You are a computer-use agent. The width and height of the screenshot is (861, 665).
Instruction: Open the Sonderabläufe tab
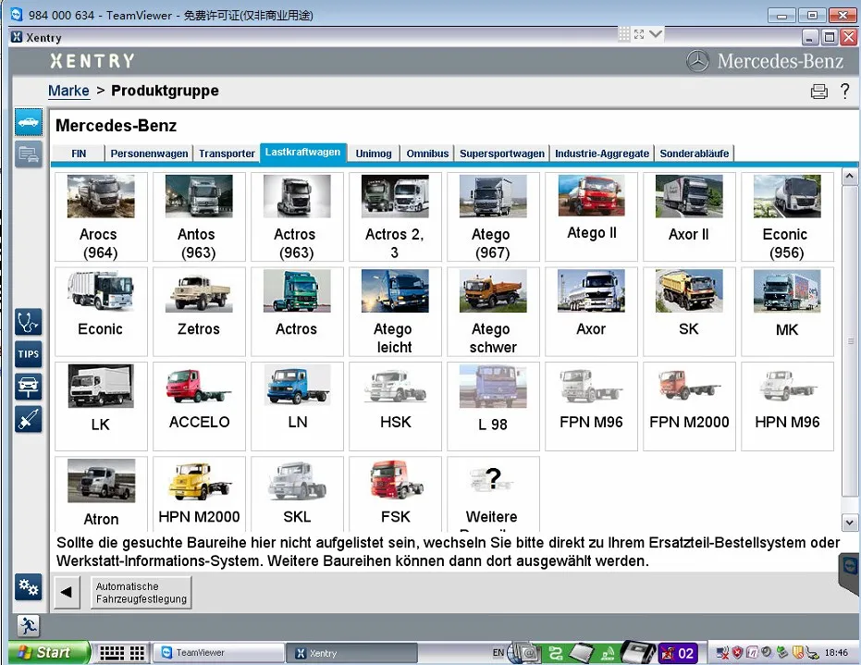click(694, 154)
